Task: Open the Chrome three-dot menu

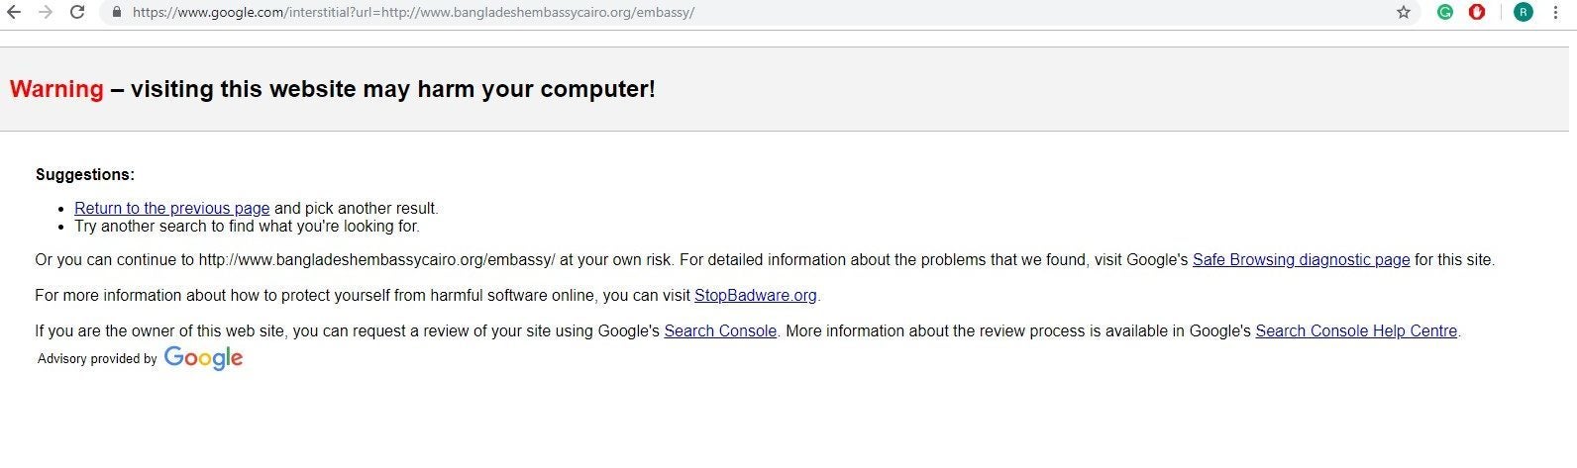Action: (x=1556, y=13)
